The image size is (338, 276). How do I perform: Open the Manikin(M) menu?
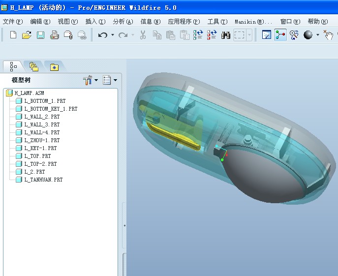(253, 22)
